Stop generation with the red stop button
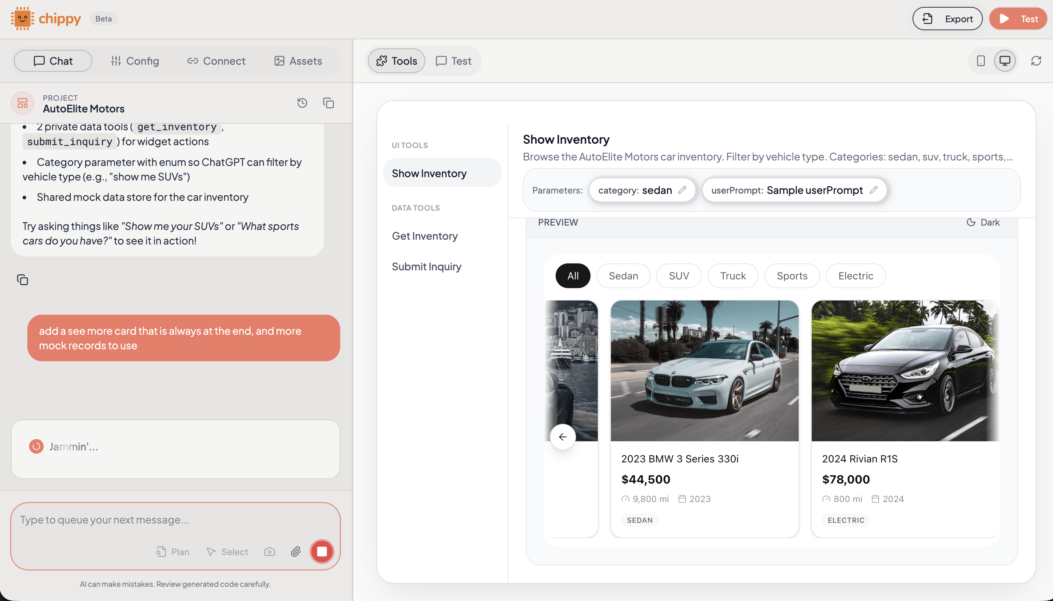The width and height of the screenshot is (1053, 601). 322,552
